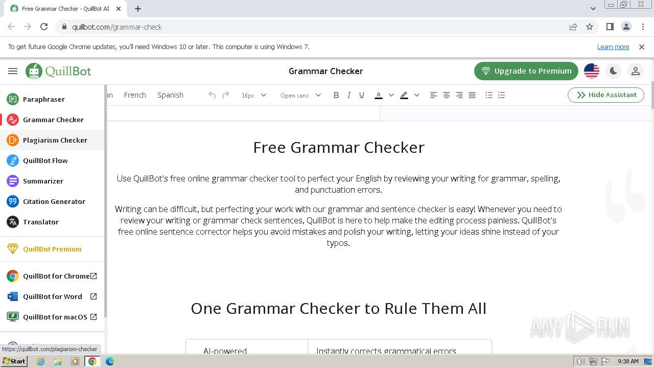Open Open sans font dropdown

click(x=300, y=95)
